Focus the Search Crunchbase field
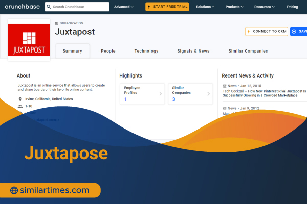The width and height of the screenshot is (307, 204). [77, 7]
